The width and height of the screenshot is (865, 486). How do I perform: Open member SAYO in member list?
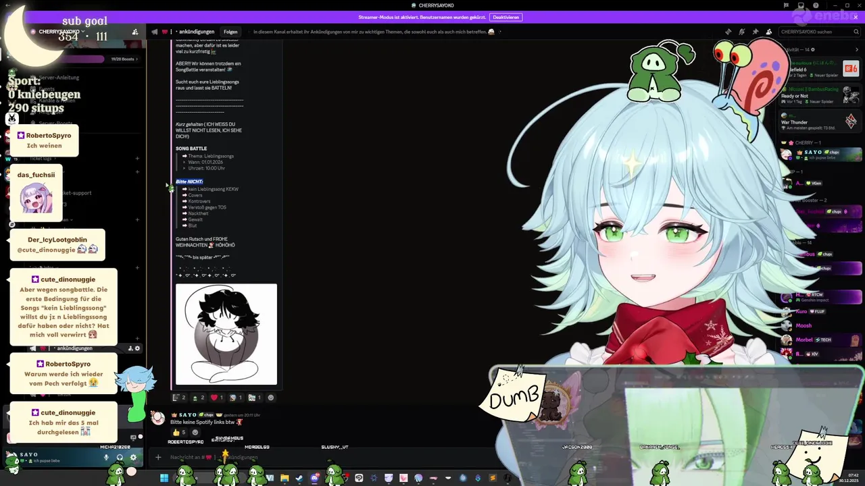tap(821, 154)
